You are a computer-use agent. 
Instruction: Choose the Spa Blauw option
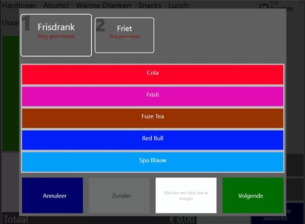[x=152, y=161]
